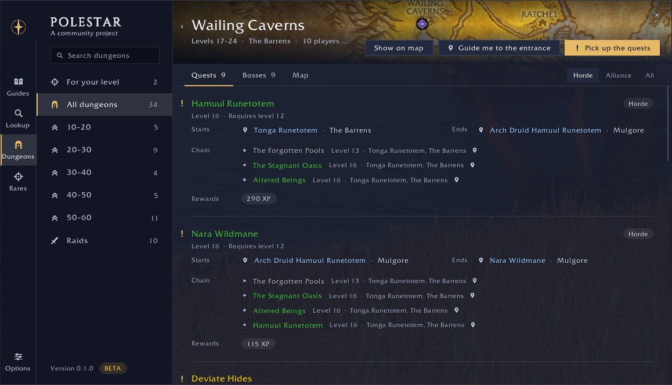Open Altered Beings link in Nara Wildmane chain
The height and width of the screenshot is (385, 672).
tap(279, 310)
